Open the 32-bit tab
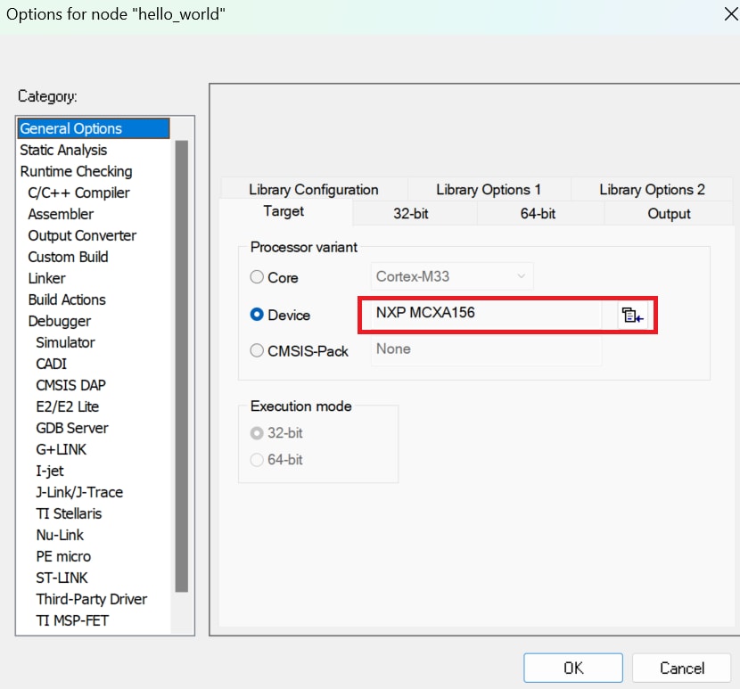The width and height of the screenshot is (740, 689). point(413,213)
